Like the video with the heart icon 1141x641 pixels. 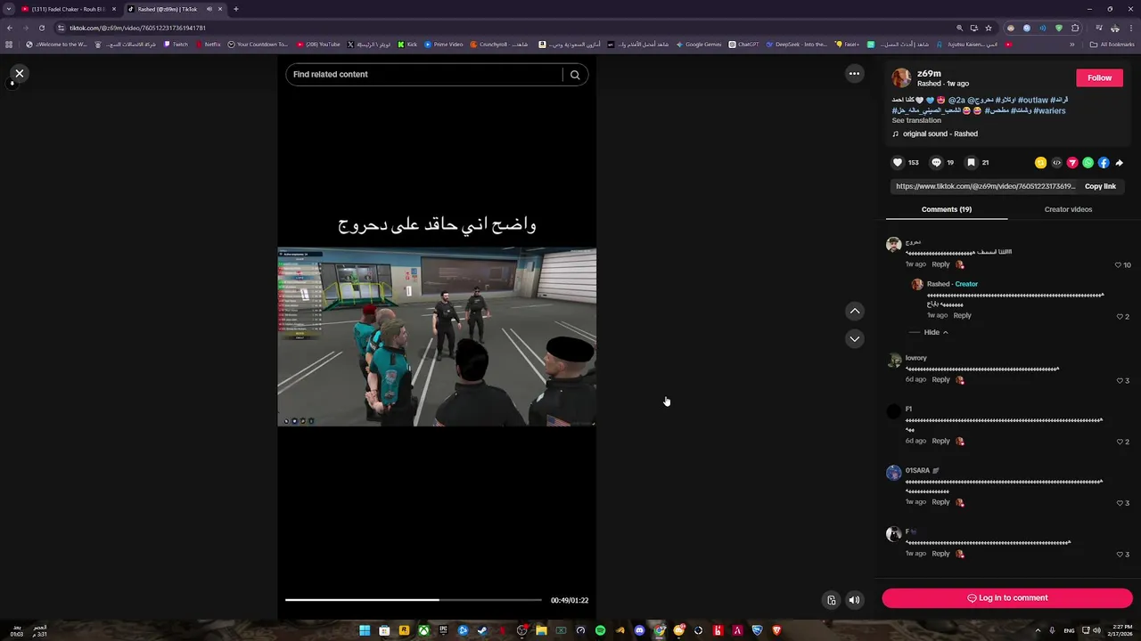898,163
